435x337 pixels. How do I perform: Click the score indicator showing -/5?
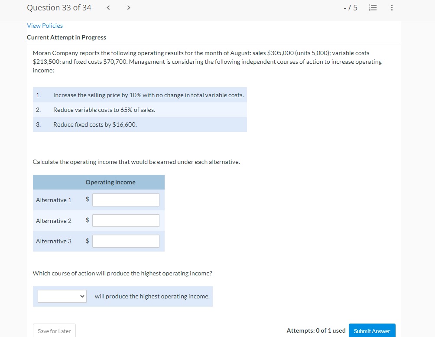pyautogui.click(x=350, y=7)
